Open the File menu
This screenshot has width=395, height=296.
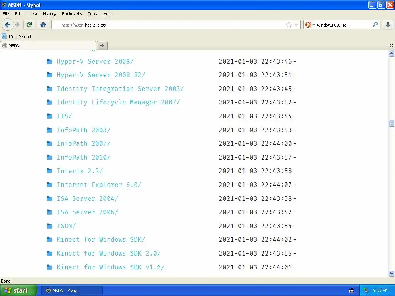click(x=6, y=14)
